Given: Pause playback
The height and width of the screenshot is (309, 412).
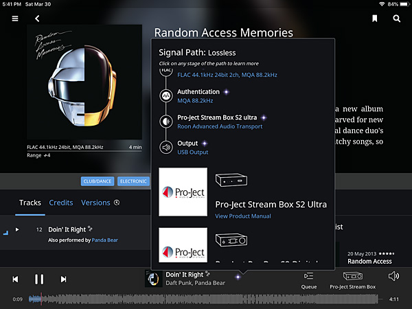Looking at the screenshot, I should 39,279.
